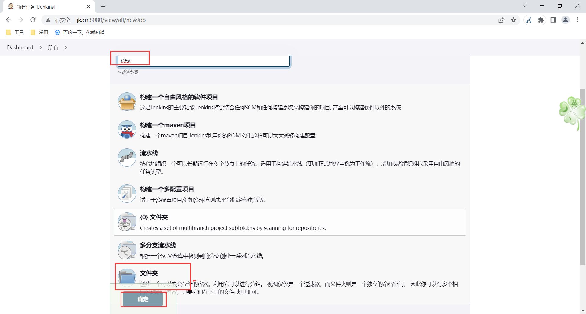Select the 流水线 title
The height and width of the screenshot is (314, 586).
pyautogui.click(x=149, y=153)
